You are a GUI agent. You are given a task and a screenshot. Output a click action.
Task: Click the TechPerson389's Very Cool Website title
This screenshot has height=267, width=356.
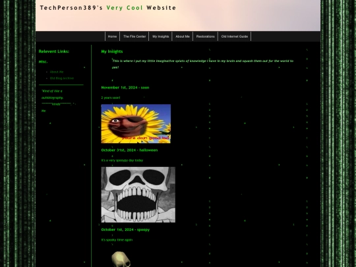tap(108, 8)
